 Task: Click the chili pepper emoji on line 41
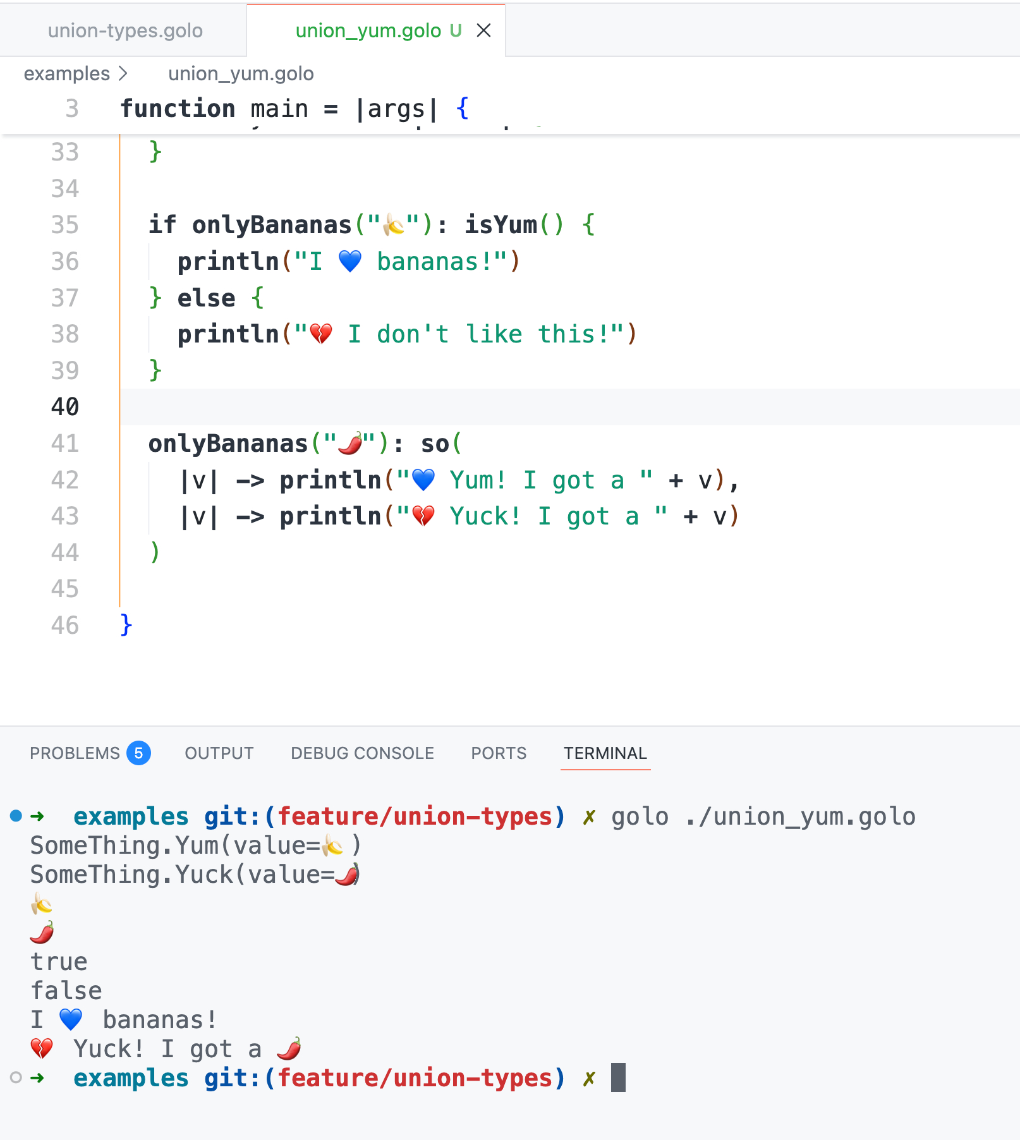tap(350, 444)
